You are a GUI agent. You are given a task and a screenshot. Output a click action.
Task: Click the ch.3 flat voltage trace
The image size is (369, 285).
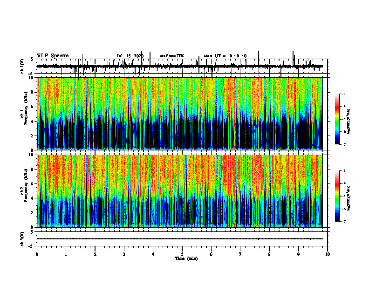coord(180,239)
